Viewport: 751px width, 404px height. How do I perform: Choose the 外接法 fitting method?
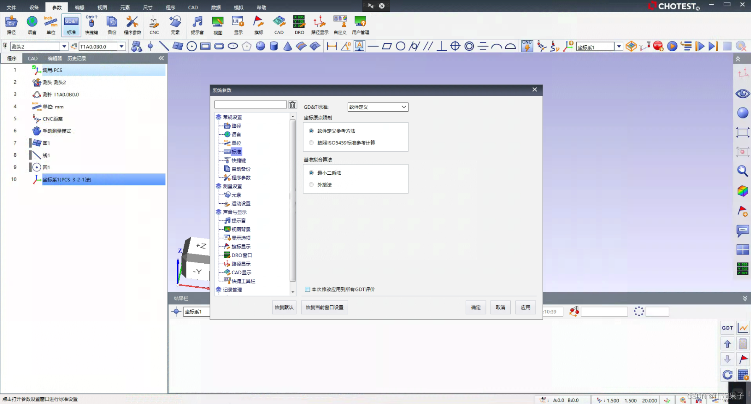pyautogui.click(x=311, y=184)
